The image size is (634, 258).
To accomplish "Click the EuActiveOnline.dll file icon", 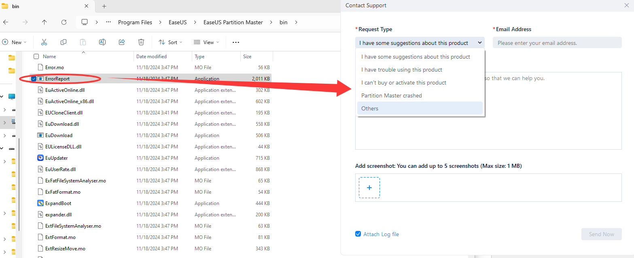I will 40,90.
